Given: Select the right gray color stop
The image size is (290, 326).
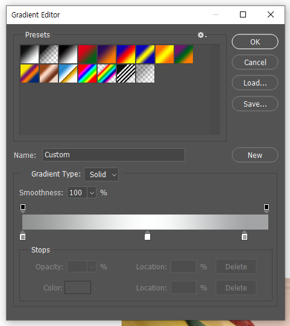Looking at the screenshot, I should point(244,236).
